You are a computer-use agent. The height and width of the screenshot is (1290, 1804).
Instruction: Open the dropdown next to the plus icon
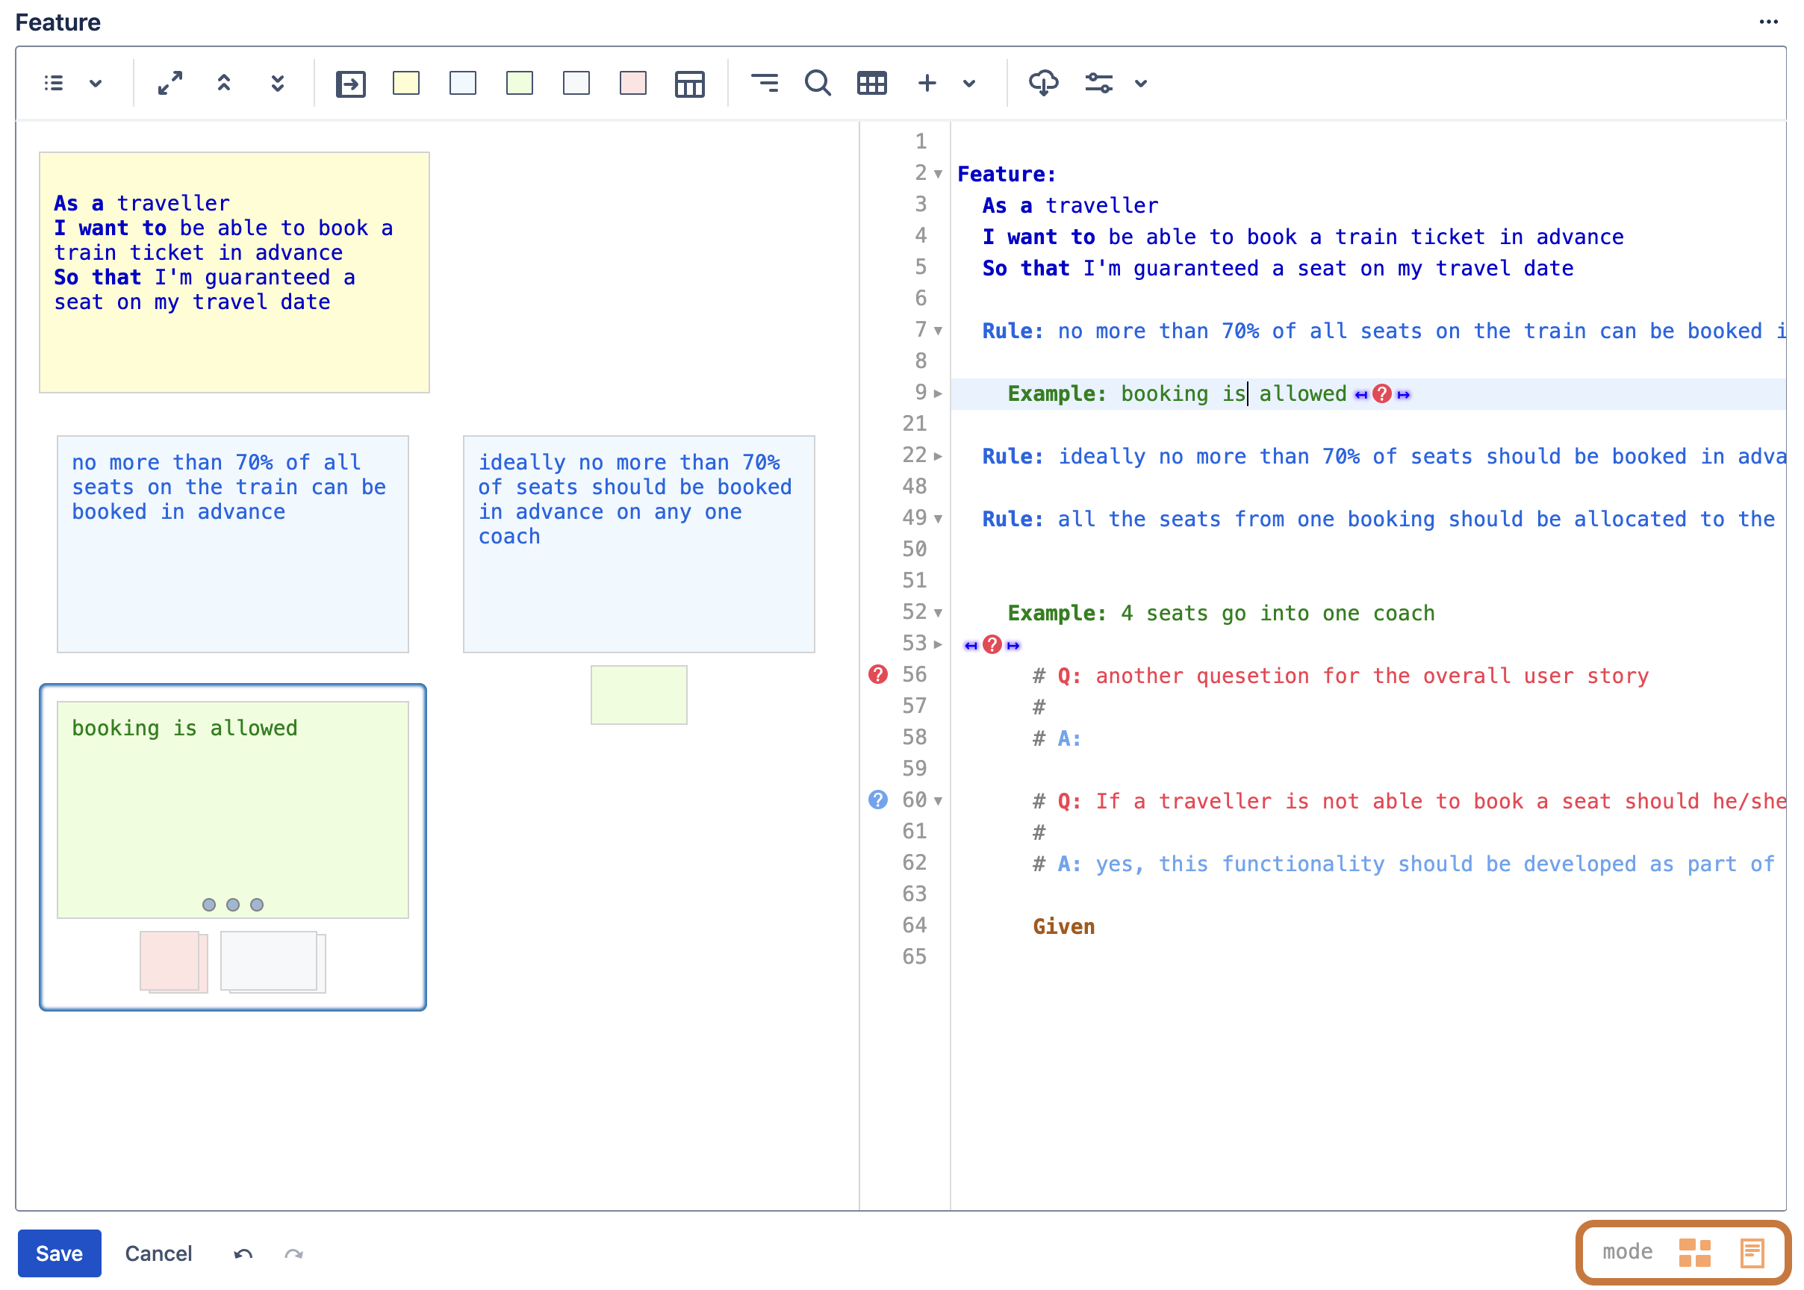[969, 84]
